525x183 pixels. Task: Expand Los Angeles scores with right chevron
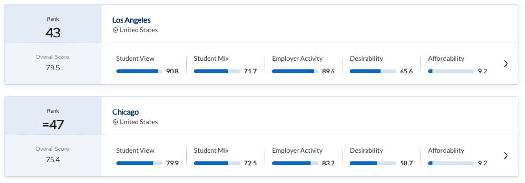[506, 64]
